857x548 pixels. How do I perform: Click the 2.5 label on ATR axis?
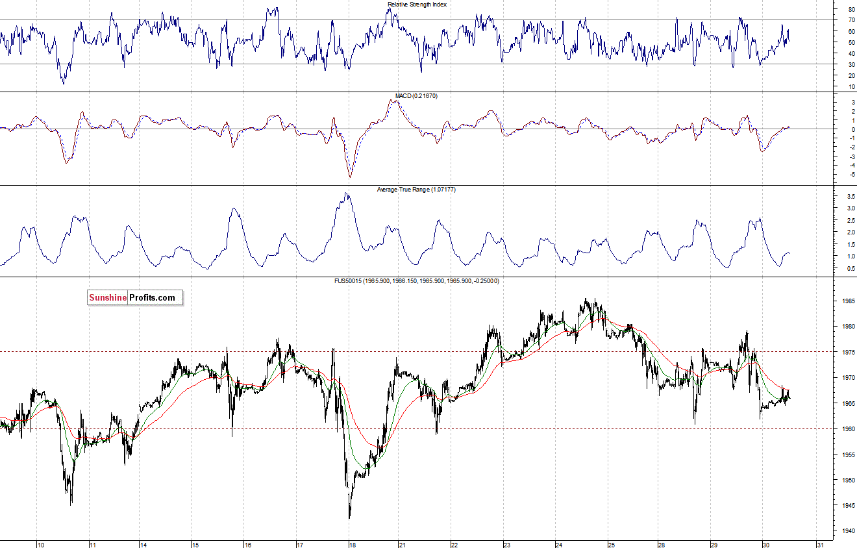(x=851, y=220)
